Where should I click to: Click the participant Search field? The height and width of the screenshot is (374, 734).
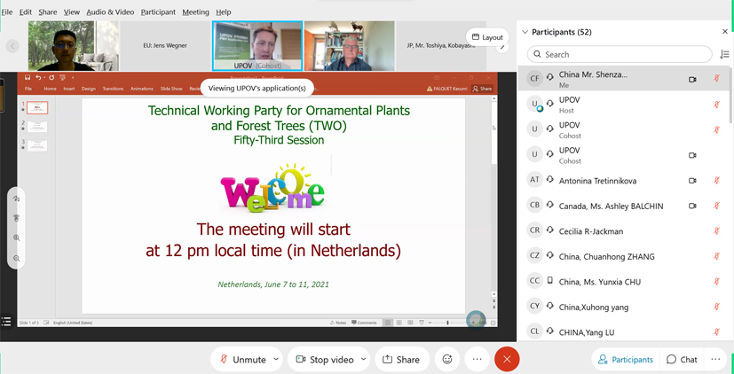click(x=620, y=54)
